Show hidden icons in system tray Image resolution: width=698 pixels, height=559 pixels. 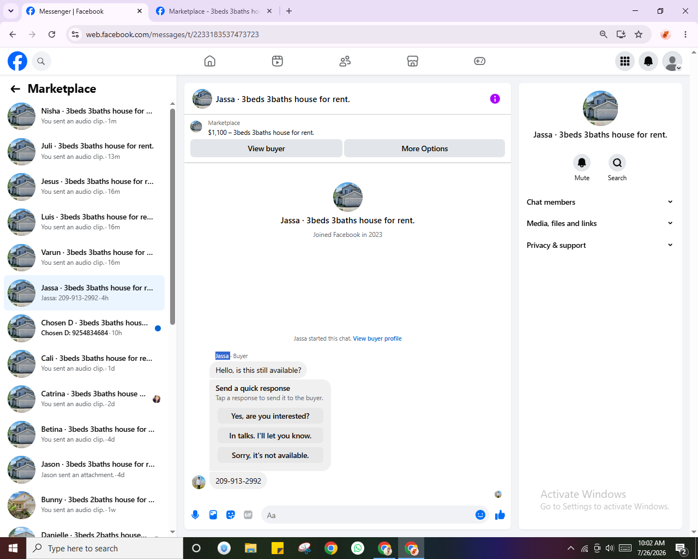(571, 548)
